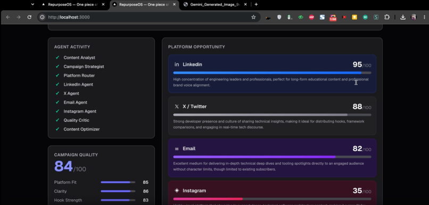Click the checkmark beside Quality Critic

tap(57, 120)
